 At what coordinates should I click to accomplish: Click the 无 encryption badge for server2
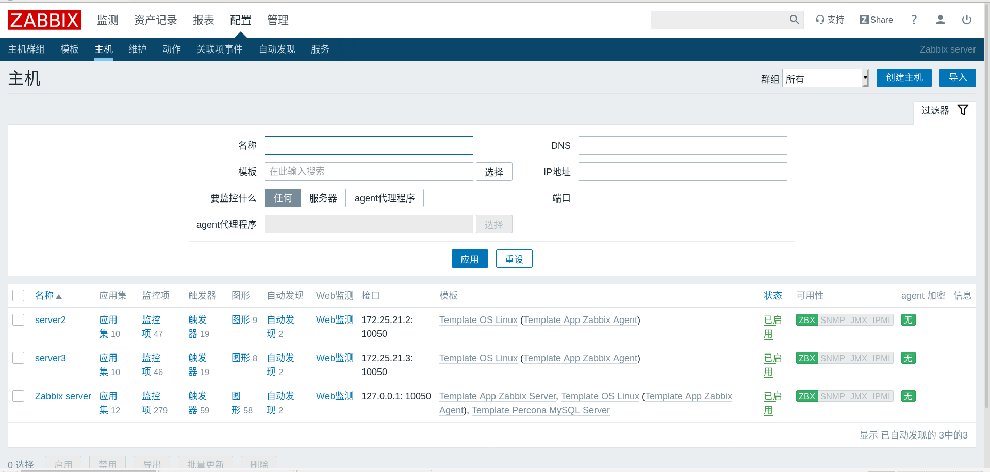908,320
